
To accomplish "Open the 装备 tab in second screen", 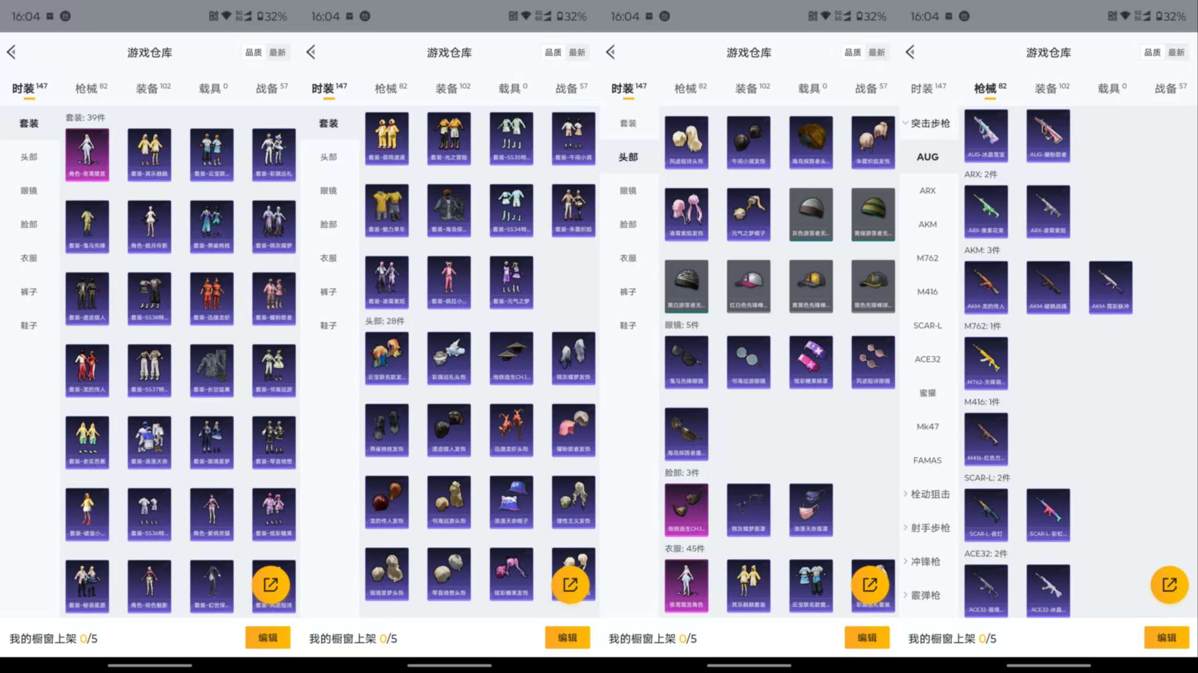I will [x=453, y=88].
